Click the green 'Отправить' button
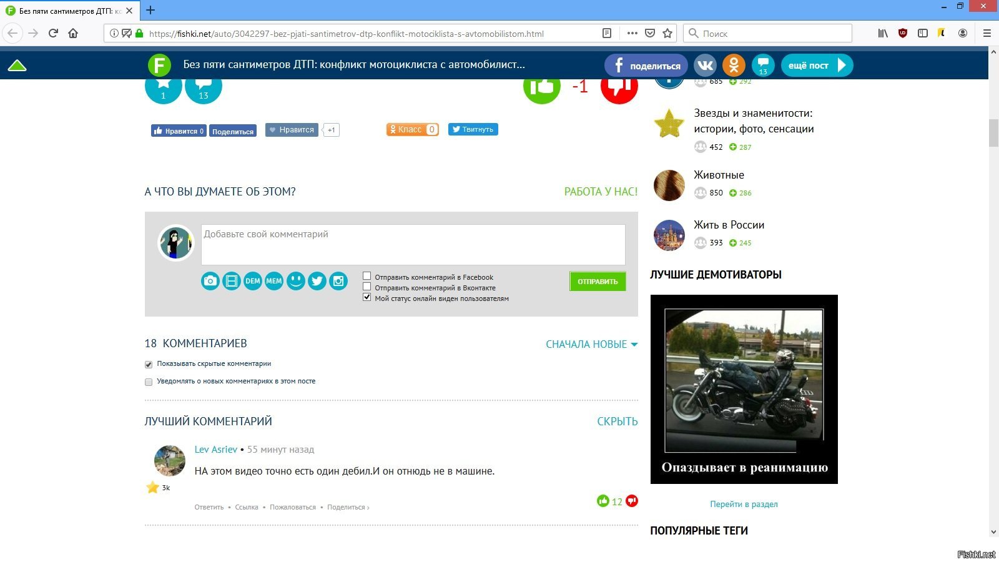This screenshot has width=999, height=562. 598,282
